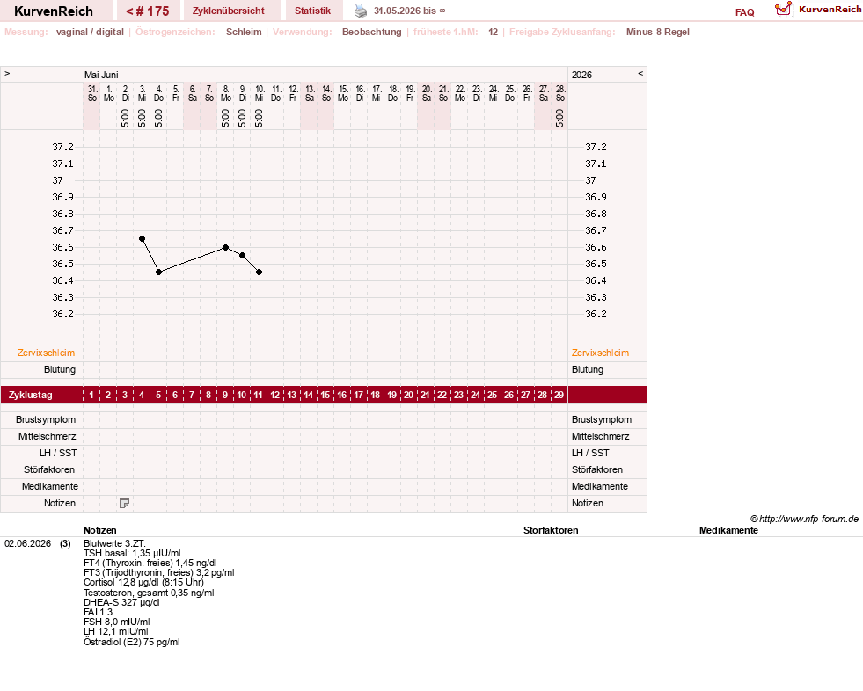Click the Zyklustag header label
This screenshot has width=863, height=691.
tap(30, 395)
